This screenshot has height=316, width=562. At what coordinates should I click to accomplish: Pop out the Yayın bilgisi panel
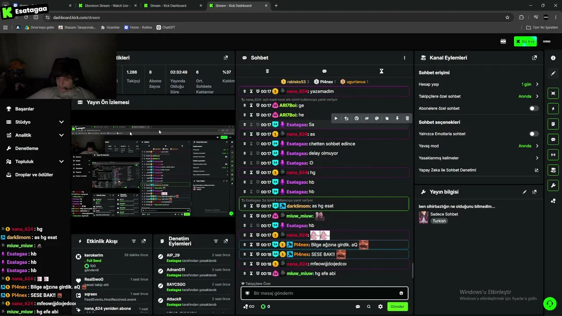click(x=534, y=192)
